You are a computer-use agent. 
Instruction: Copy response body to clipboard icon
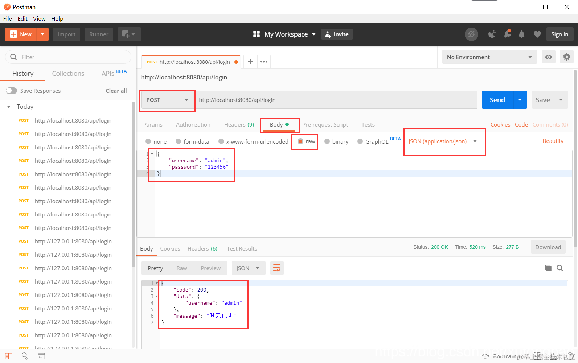[548, 268]
